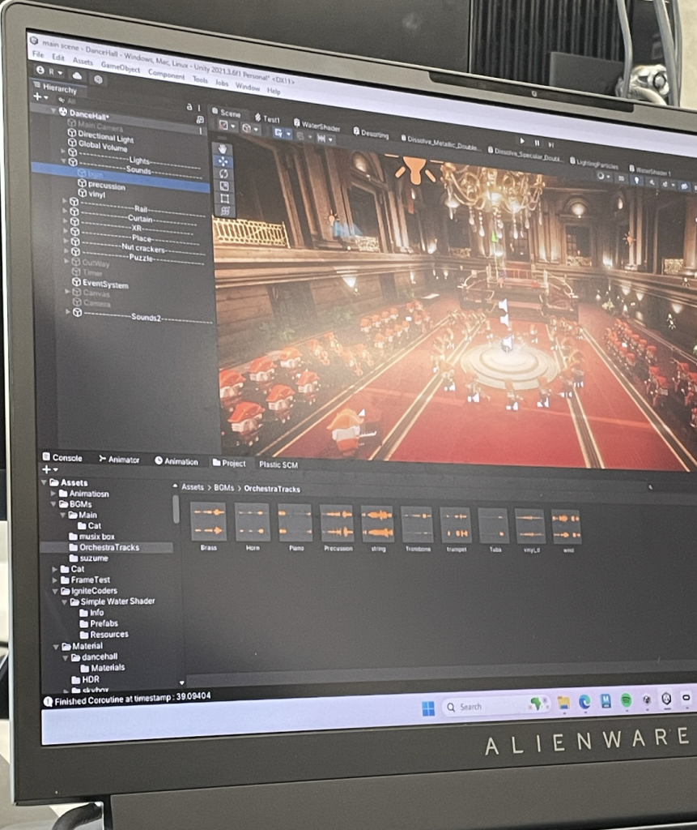Viewport: 697px width, 830px height.
Task: Open the Plastic SCM tab
Action: point(278,464)
